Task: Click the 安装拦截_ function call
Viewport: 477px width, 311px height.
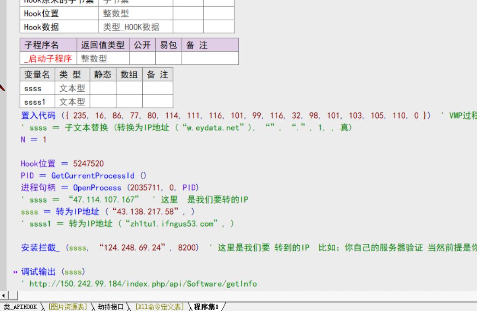Action: click(42, 248)
